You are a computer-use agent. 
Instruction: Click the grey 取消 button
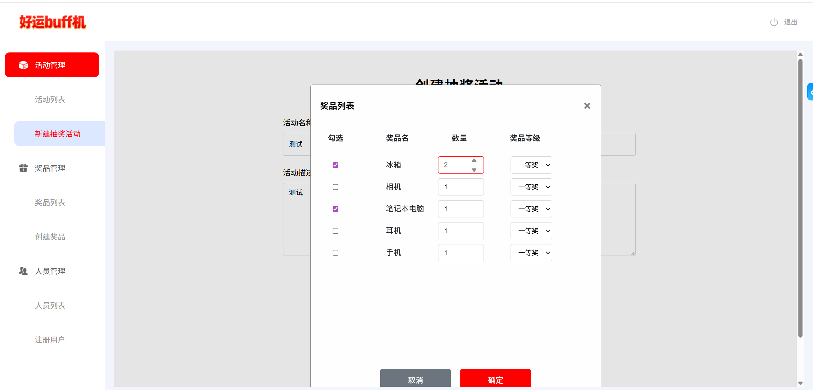point(415,378)
